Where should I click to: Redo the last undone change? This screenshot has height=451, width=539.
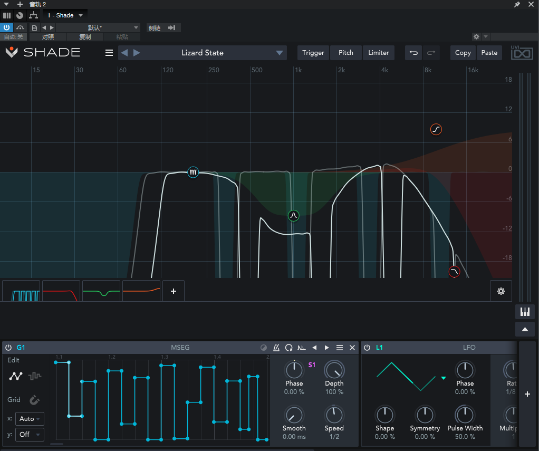(431, 53)
